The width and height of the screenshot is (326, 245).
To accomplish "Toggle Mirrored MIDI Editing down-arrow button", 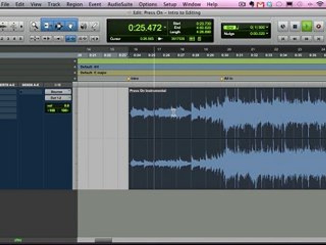I will click(58, 38).
